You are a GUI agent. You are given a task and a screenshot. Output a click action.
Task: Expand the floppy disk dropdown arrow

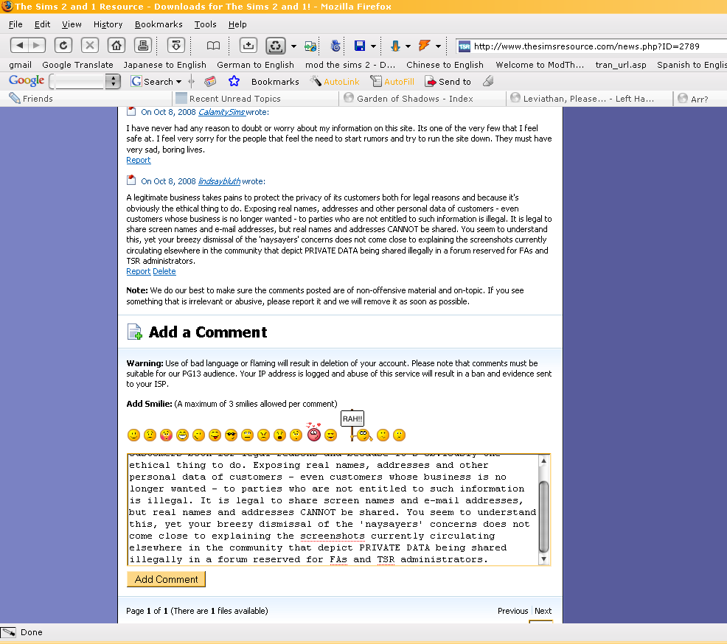click(x=373, y=46)
